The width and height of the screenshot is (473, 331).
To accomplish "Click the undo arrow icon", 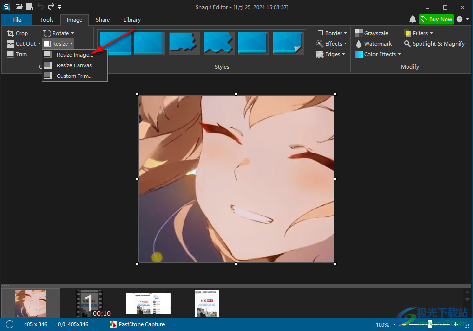I will pyautogui.click(x=41, y=6).
